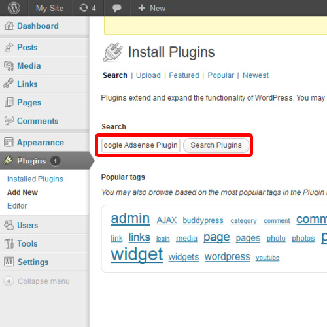This screenshot has width=327, height=327.
Task: Browse the photos tag
Action: [303, 238]
